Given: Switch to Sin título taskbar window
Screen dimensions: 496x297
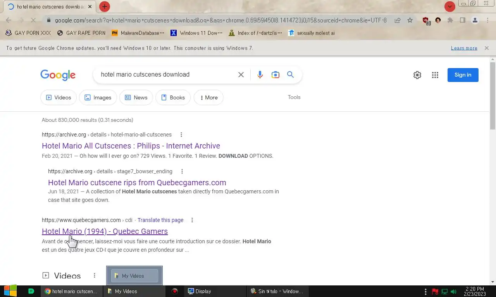Looking at the screenshot, I should [x=278, y=291].
